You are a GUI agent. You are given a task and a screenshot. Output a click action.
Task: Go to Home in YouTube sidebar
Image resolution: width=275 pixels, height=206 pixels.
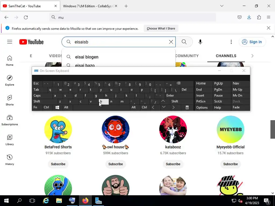(10, 61)
